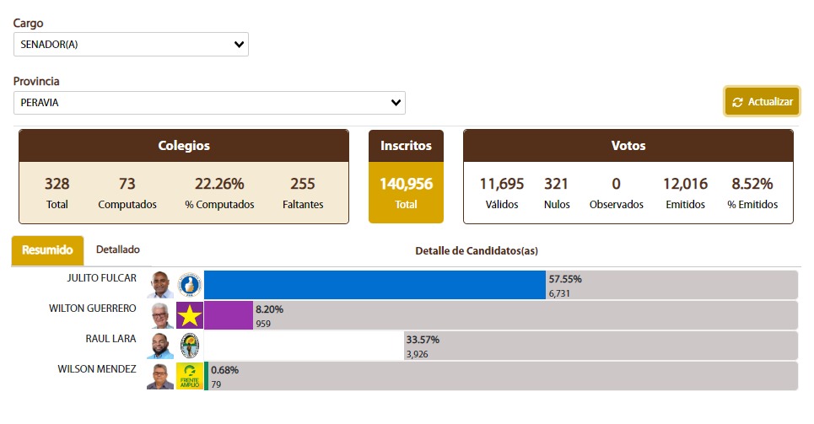Click the party logo beside Raul Lara
This screenshot has width=814, height=424.
[190, 346]
